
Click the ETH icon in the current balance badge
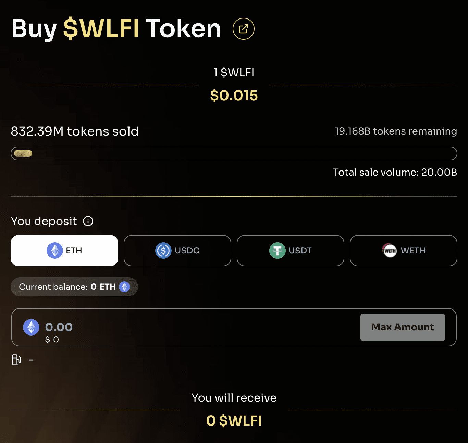point(125,287)
